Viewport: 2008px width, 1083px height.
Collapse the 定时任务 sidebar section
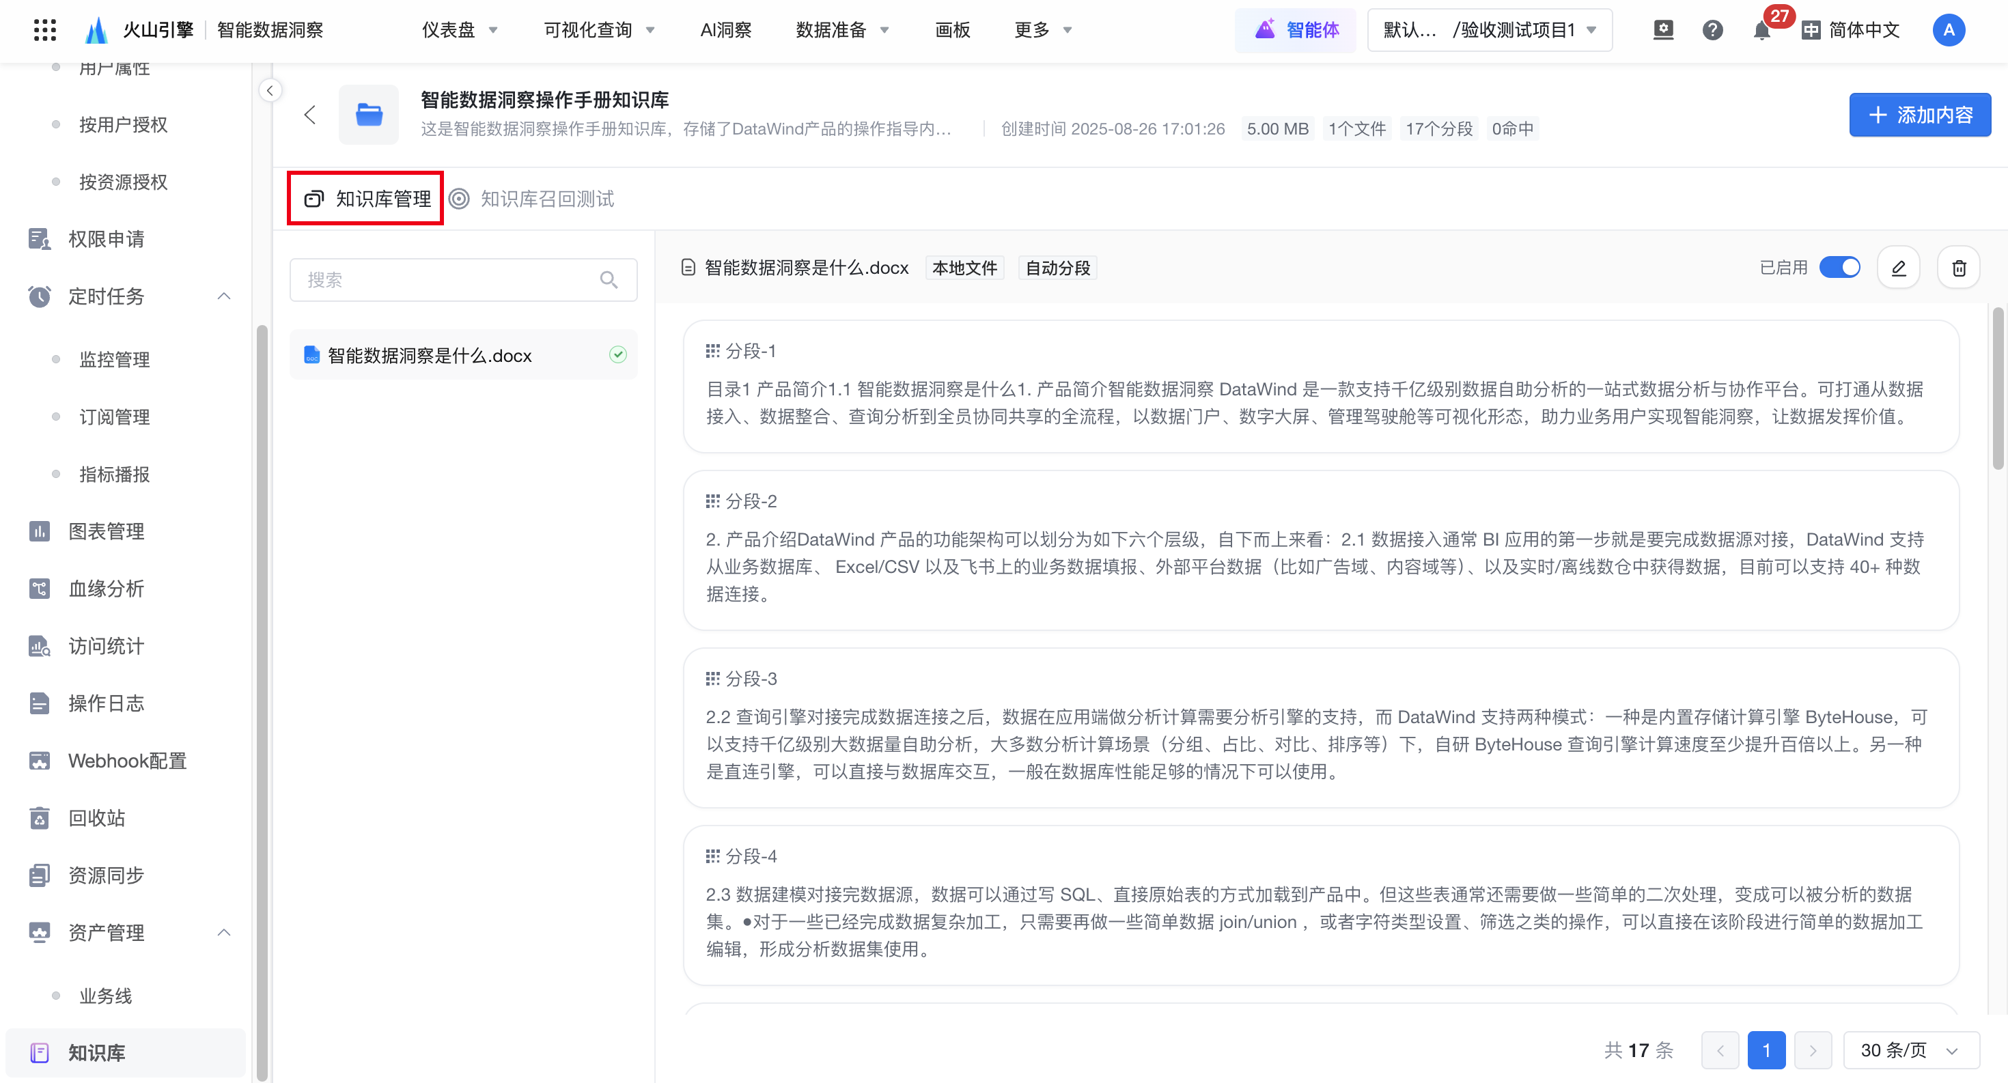(x=224, y=296)
